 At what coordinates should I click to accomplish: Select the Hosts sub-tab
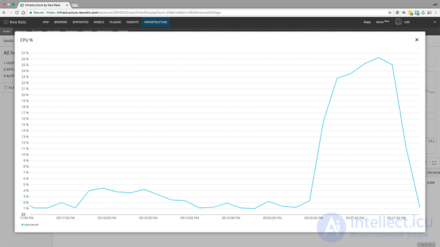pos(6,31)
